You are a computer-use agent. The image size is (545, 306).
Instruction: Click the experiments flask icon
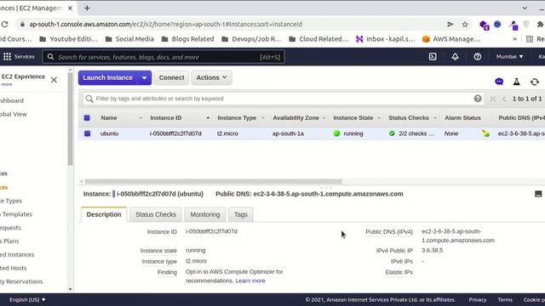click(517, 82)
